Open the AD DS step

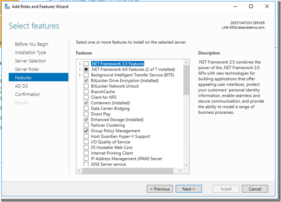pyautogui.click(x=21, y=86)
